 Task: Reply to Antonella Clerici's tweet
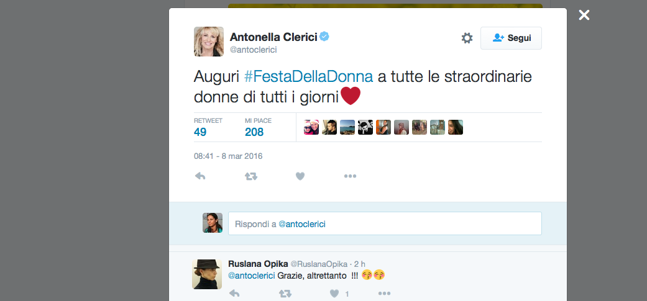point(200,176)
